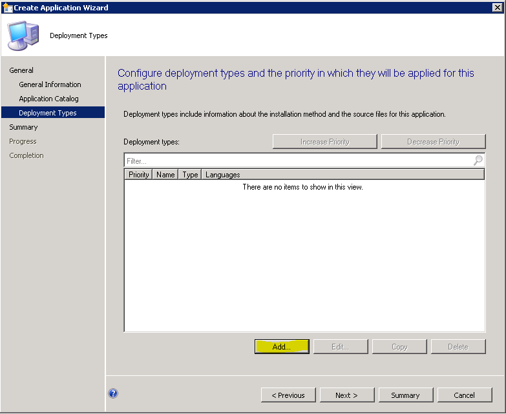This screenshot has width=506, height=414.
Task: Click the Copy button
Action: pos(399,346)
